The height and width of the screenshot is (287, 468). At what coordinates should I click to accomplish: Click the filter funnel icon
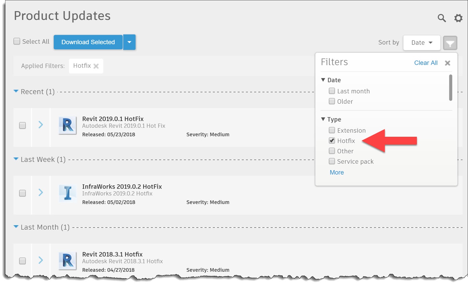click(x=450, y=43)
